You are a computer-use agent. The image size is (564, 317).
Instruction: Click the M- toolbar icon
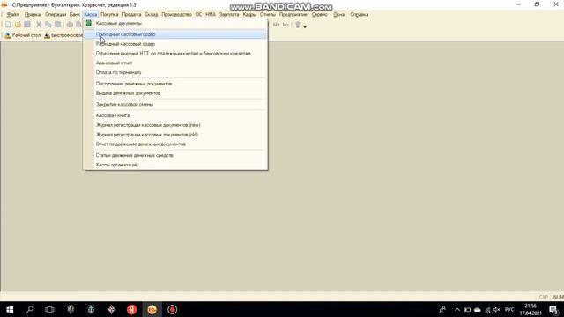pyautogui.click(x=286, y=25)
